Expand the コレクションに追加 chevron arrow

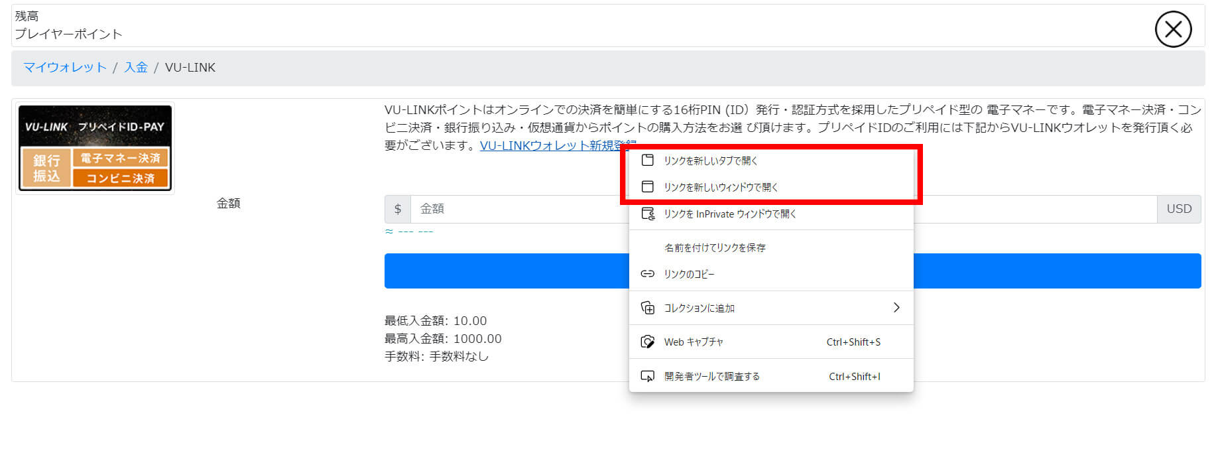896,308
